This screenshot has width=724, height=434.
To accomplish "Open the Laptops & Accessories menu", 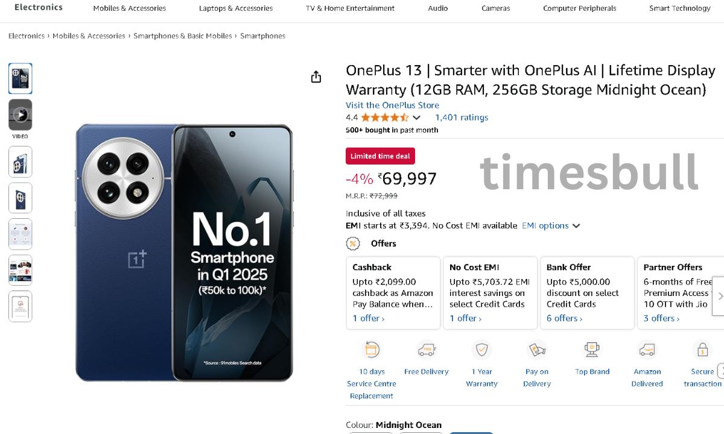I will [235, 8].
